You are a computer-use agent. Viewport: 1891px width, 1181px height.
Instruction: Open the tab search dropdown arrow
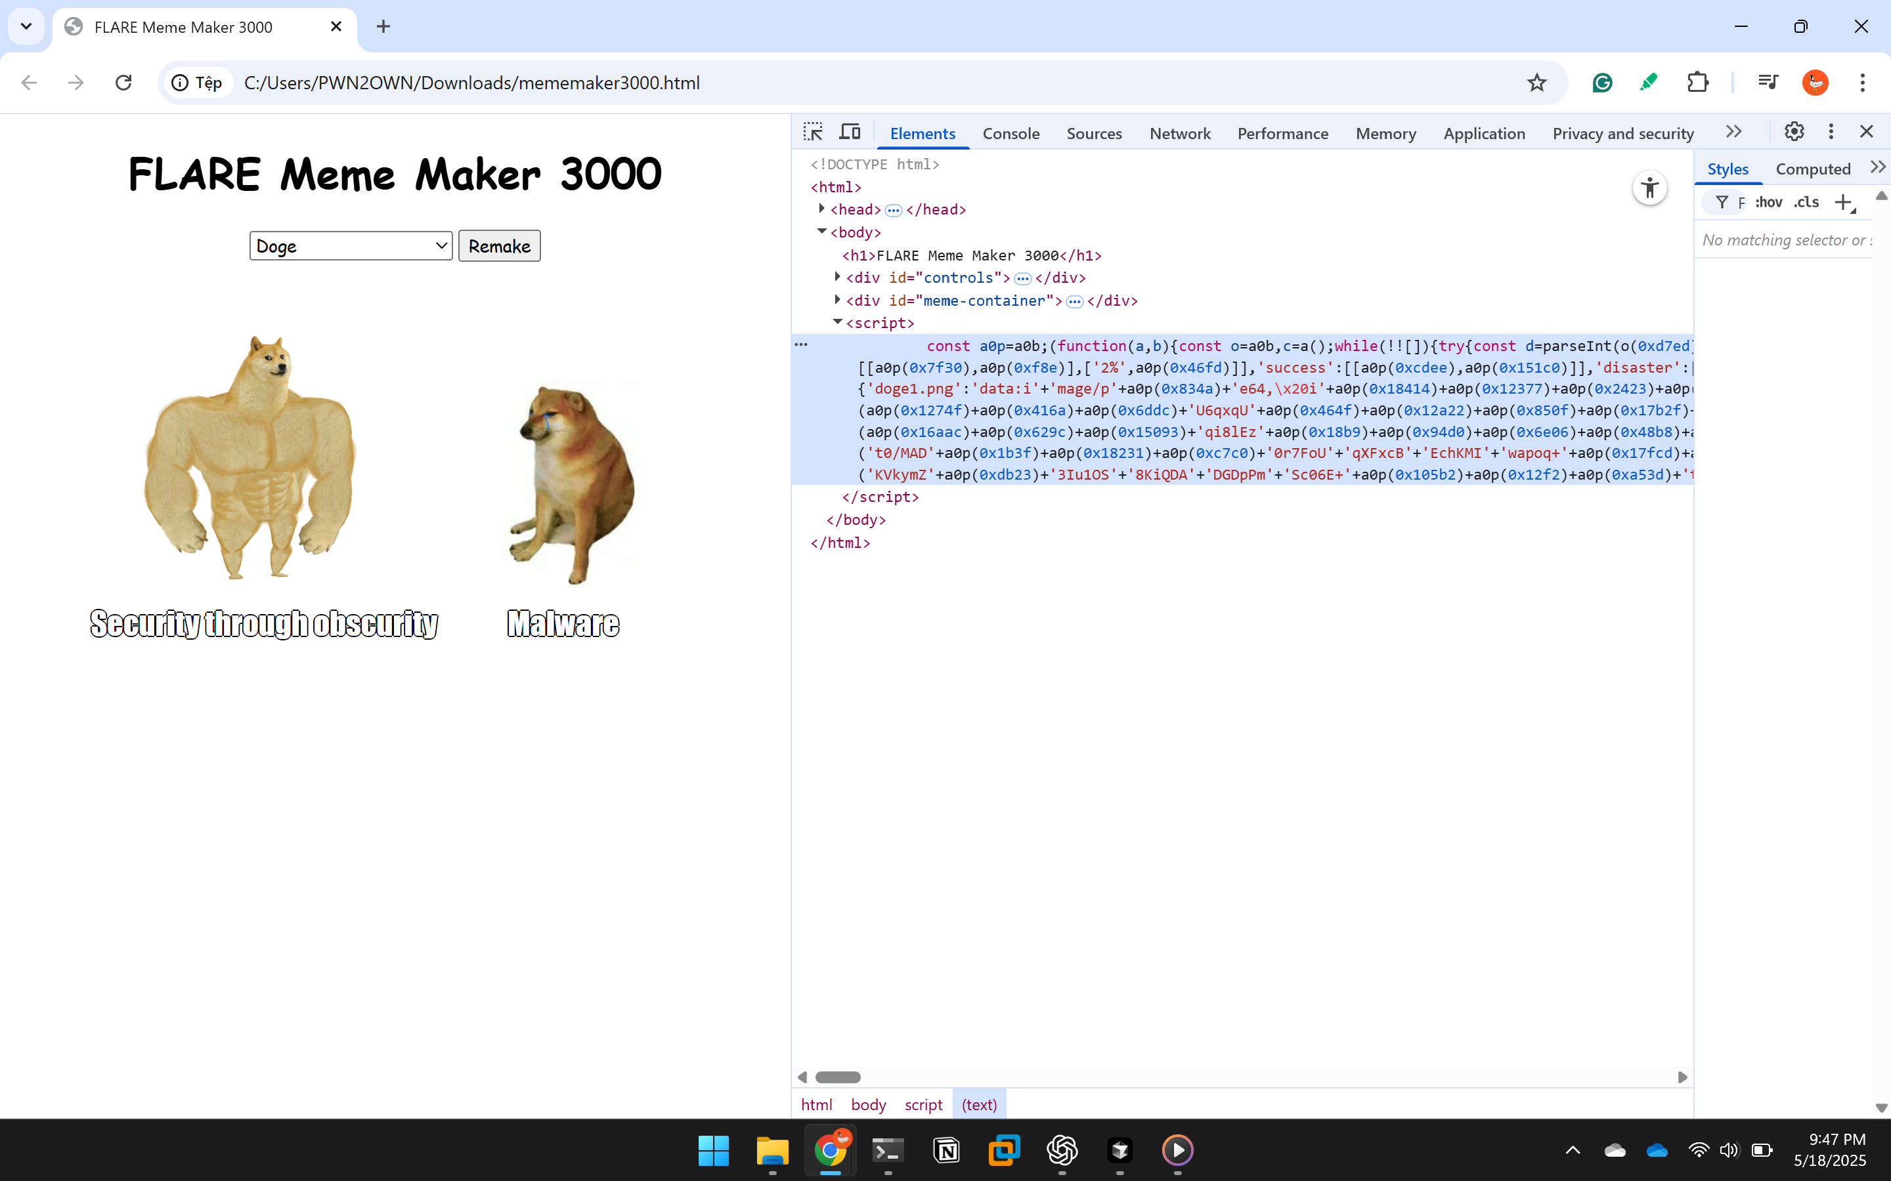[x=26, y=26]
